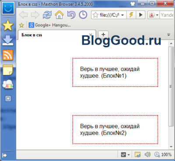Open the RSS feed reader icon

tap(8, 55)
